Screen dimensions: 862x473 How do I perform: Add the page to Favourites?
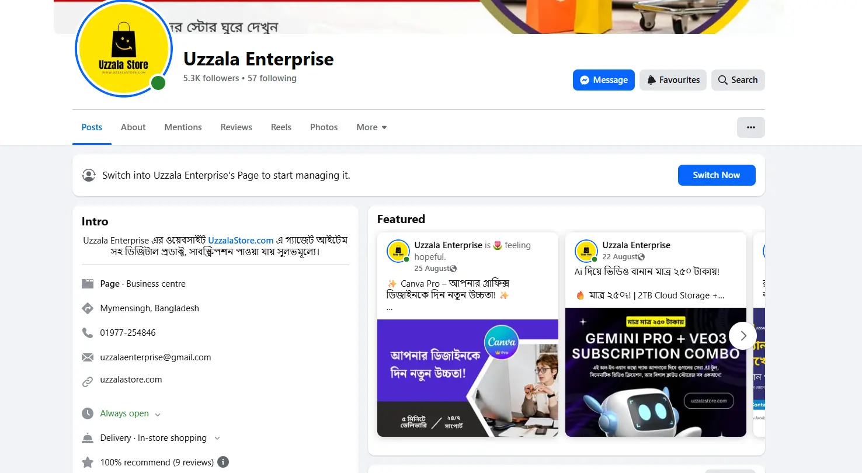coord(673,80)
